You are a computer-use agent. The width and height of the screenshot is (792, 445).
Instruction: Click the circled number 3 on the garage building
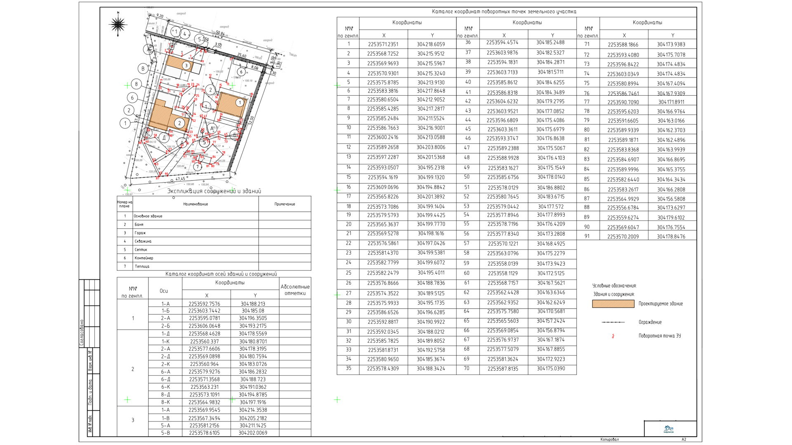click(186, 66)
